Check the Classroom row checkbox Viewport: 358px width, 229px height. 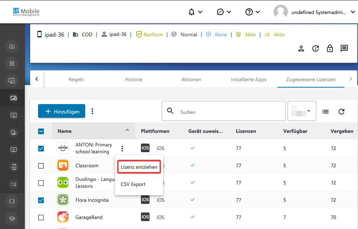41,166
